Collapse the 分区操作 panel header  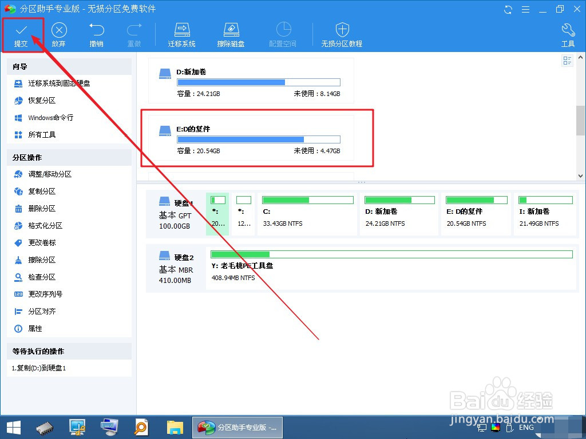pyautogui.click(x=69, y=158)
